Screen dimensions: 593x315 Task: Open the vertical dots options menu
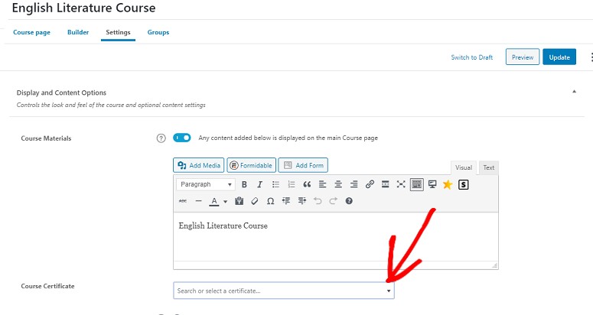click(591, 57)
